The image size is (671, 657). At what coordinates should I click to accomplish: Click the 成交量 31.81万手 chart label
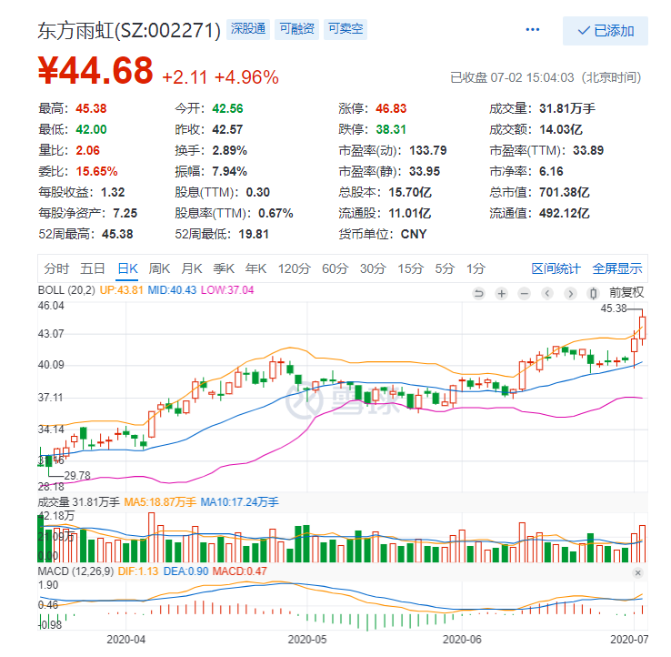coord(79,502)
